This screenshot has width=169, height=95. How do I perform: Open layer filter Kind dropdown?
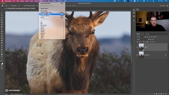click(140, 37)
